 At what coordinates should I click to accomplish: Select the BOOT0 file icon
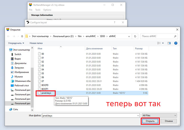click(x=39, y=85)
